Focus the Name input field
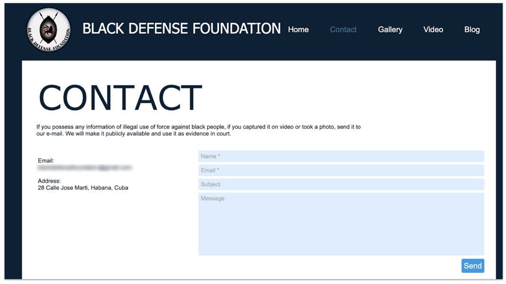 click(340, 156)
